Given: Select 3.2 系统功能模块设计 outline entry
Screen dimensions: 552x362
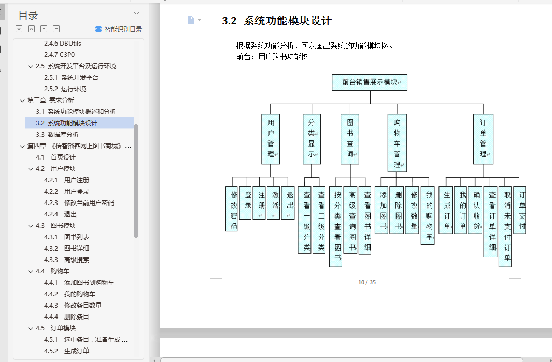Looking at the screenshot, I should [80, 123].
